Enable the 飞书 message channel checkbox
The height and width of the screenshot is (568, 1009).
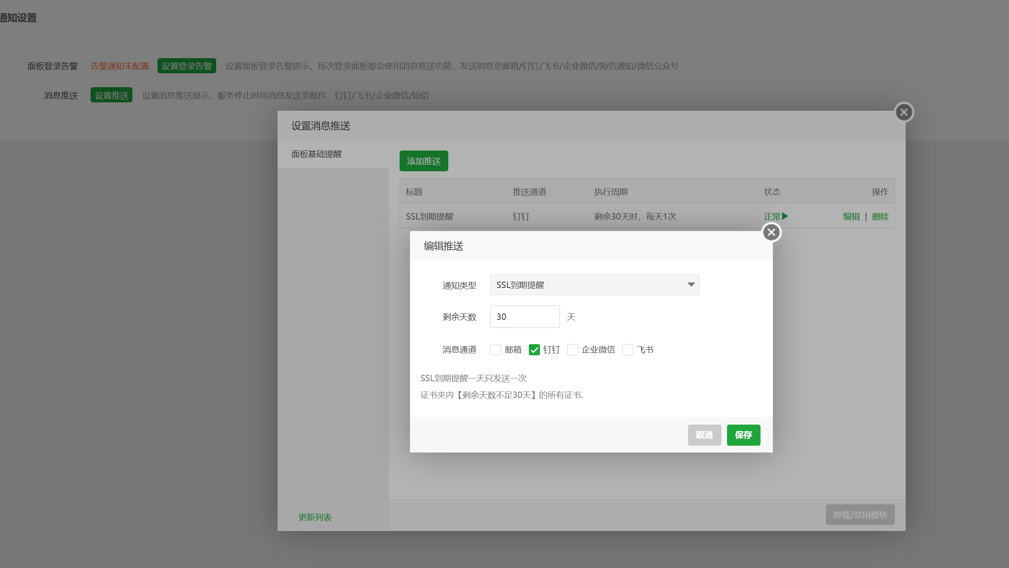click(x=628, y=349)
